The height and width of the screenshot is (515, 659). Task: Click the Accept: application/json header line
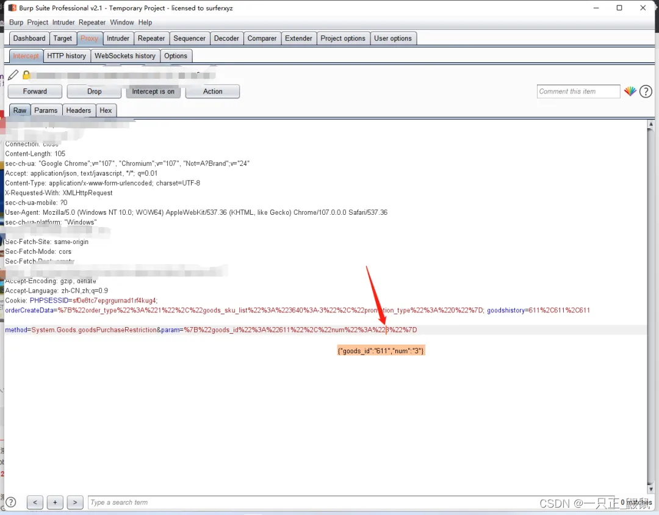click(82, 173)
